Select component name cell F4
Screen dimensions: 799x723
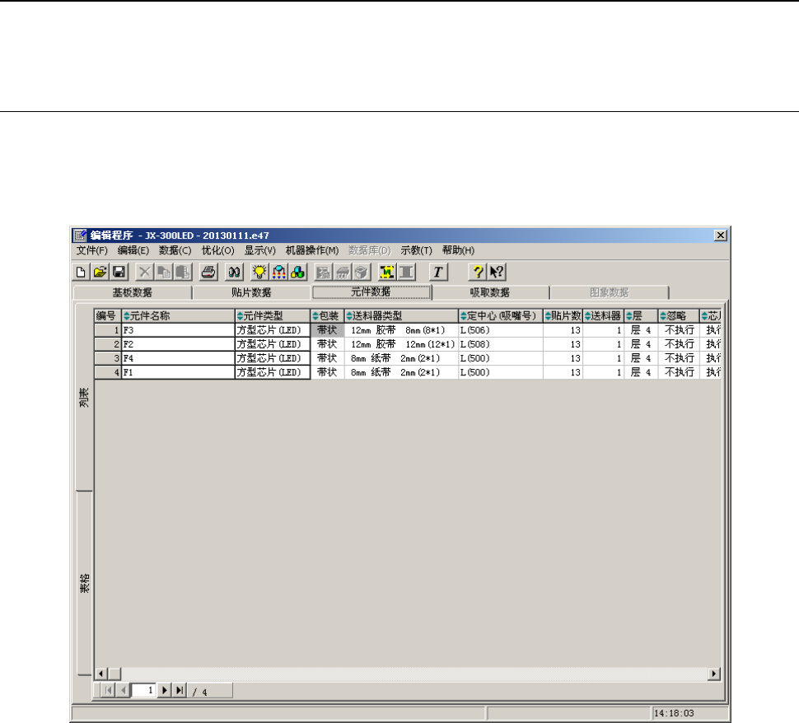coord(178,358)
